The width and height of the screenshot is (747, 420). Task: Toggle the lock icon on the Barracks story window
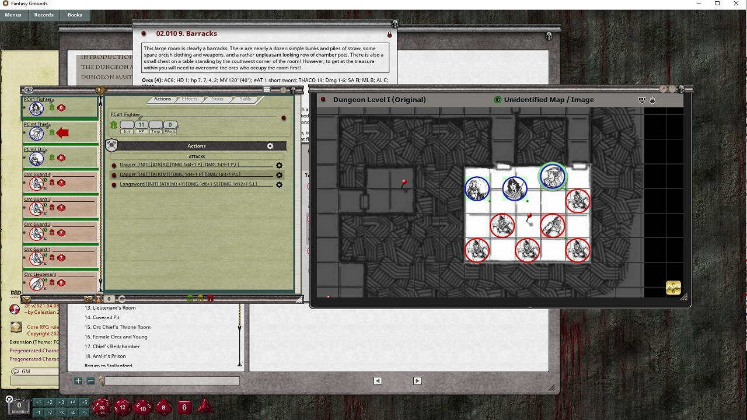point(390,34)
